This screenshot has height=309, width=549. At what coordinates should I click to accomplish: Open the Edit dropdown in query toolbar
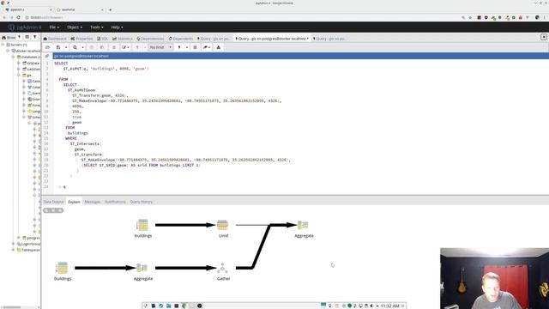click(x=125, y=47)
